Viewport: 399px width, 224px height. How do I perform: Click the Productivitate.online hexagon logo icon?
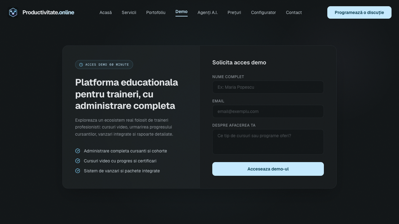[13, 12]
